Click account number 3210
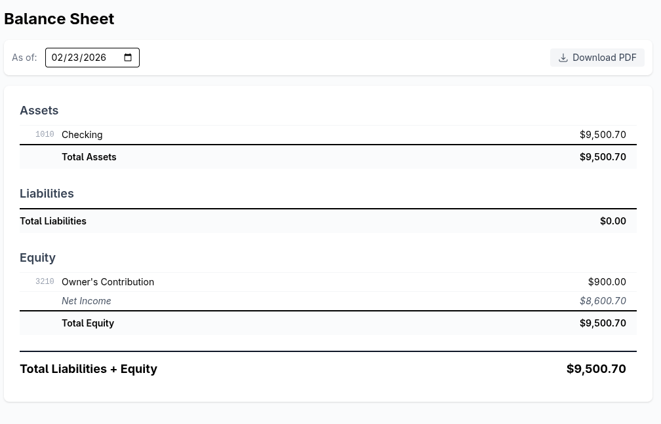This screenshot has height=424, width=661. (x=45, y=281)
